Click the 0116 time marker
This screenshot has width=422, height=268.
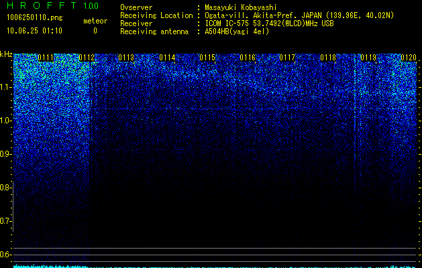click(x=248, y=58)
